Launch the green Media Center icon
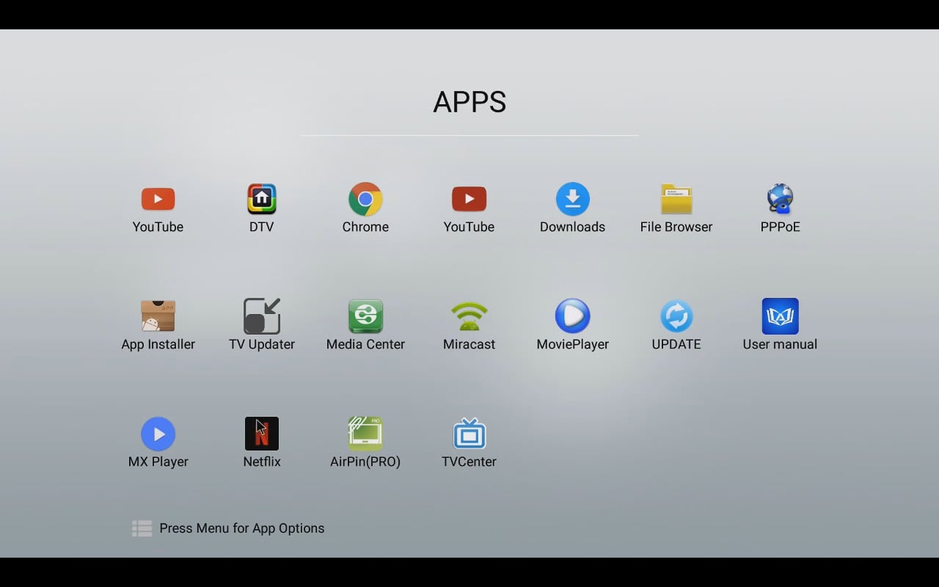 click(x=365, y=316)
